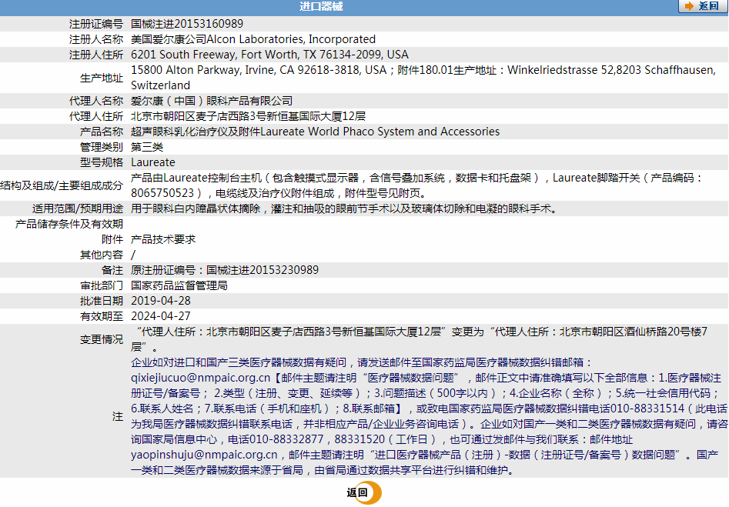Click the top-right 返回 button
This screenshot has height=507, width=729.
coord(703,6)
